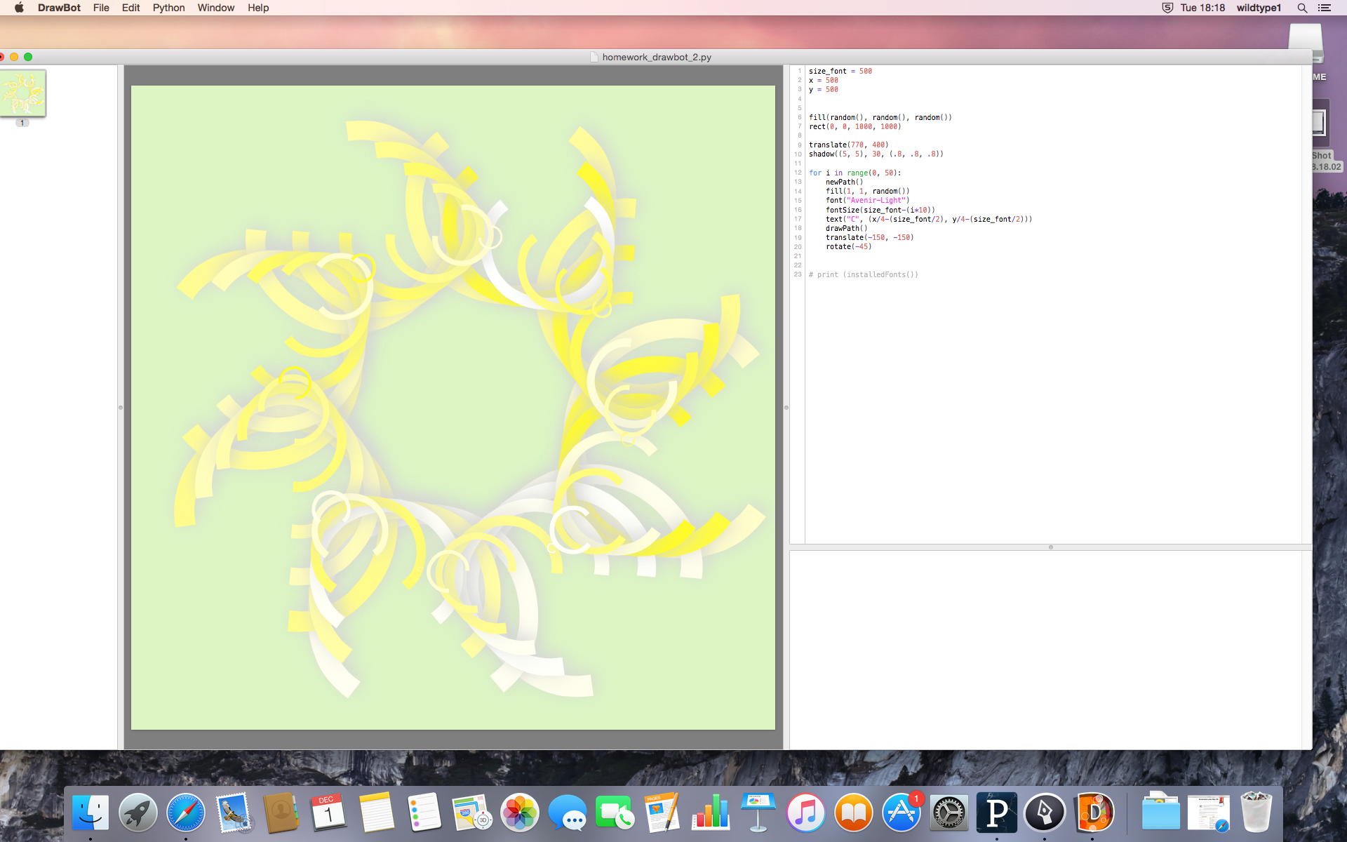
Task: Open the Python menu
Action: point(168,8)
